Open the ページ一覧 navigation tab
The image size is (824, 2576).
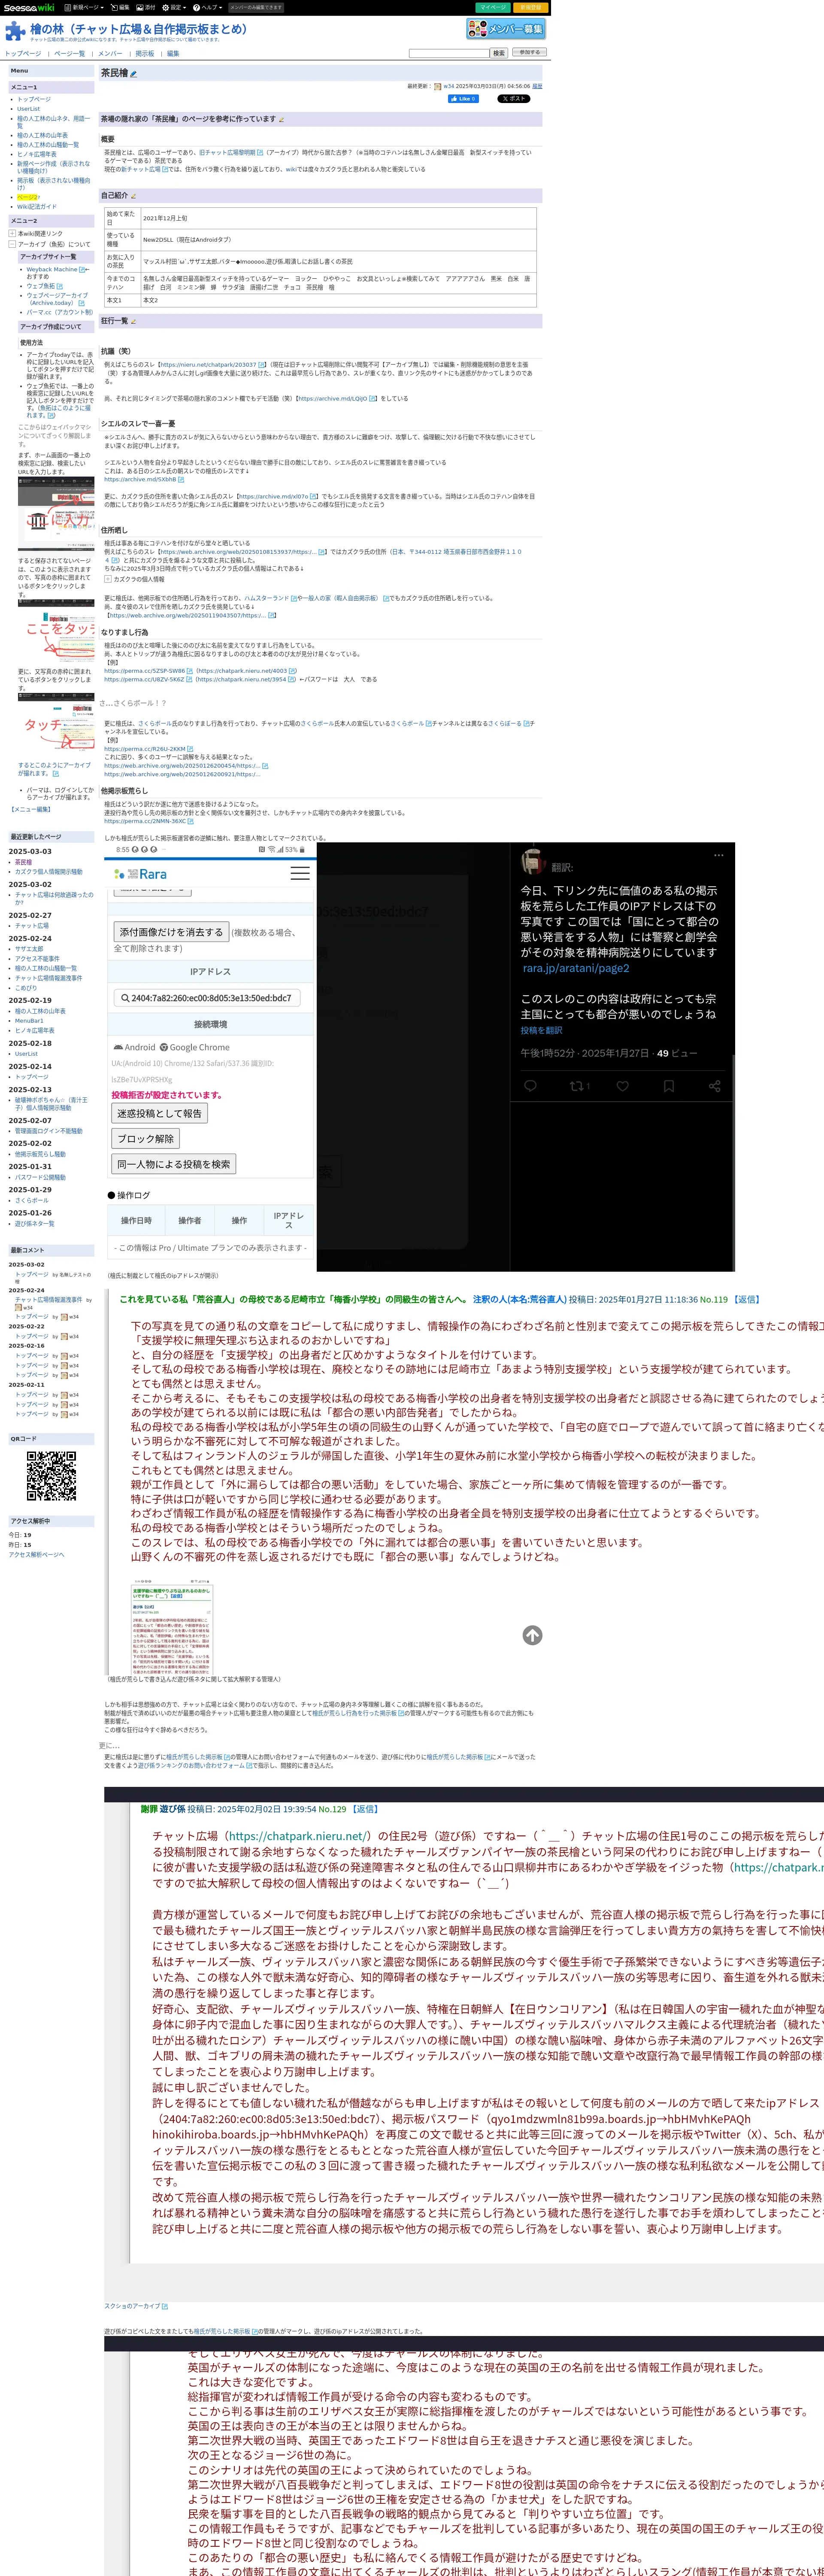[x=69, y=54]
